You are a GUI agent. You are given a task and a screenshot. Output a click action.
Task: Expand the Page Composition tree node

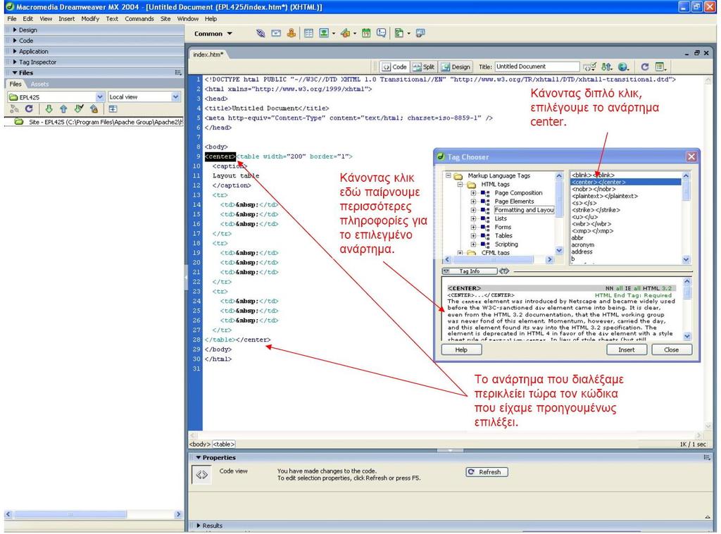473,193
